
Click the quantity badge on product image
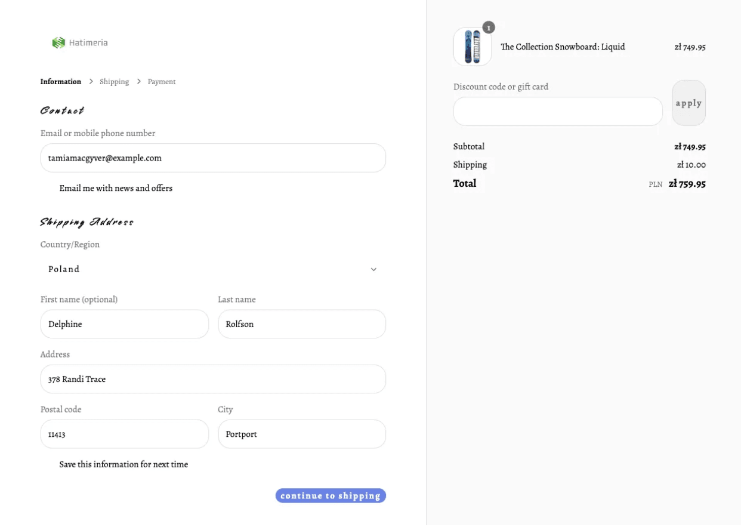pyautogui.click(x=489, y=27)
